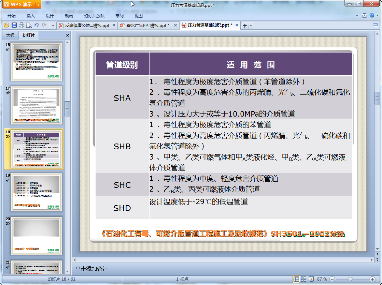Viewport: 382px width, 285px height.
Task: Open the 动画 ribbon tab
Action: coord(69,16)
